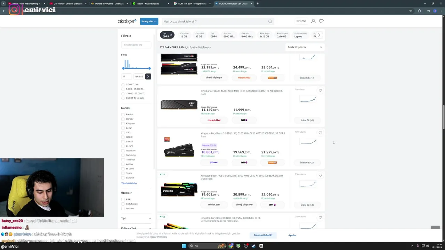Bookmark this page with star icon

pyautogui.click(x=411, y=11)
